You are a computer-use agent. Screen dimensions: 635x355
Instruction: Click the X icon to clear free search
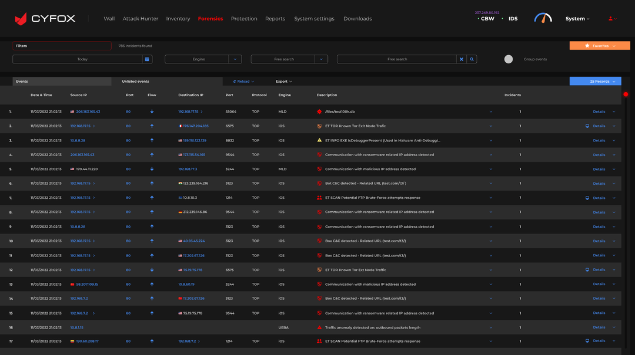coord(461,59)
